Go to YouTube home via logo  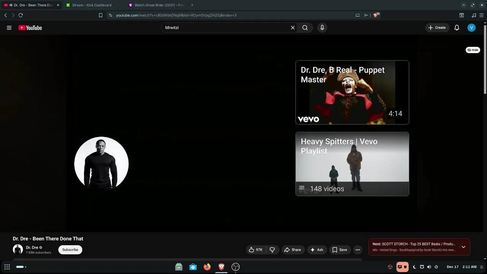(30, 28)
